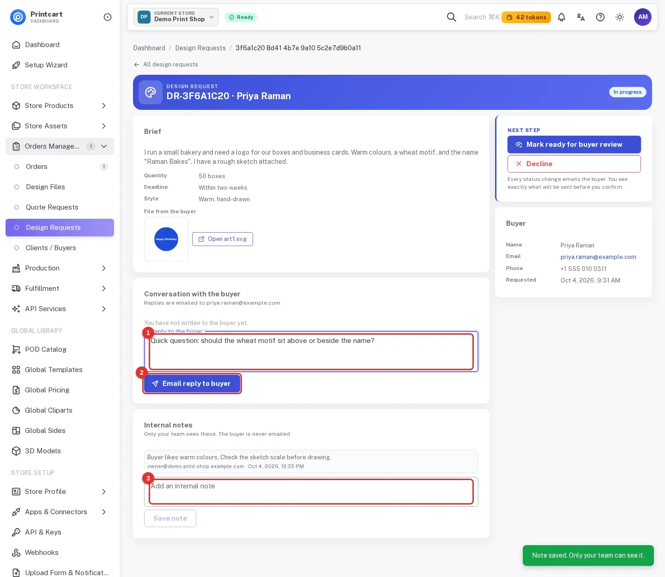This screenshot has width=665, height=577.
Task: Click the 3D Models cube icon
Action: pyautogui.click(x=16, y=451)
